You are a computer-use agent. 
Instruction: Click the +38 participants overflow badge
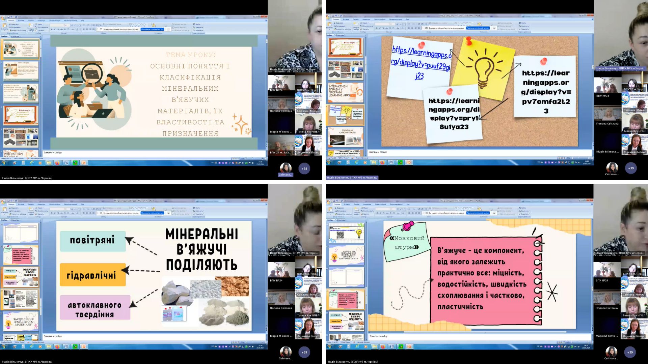[304, 169]
